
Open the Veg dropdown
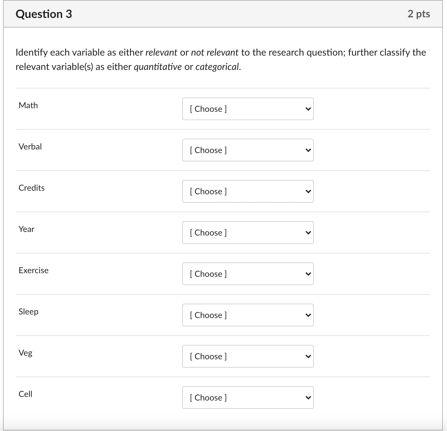[x=247, y=356]
